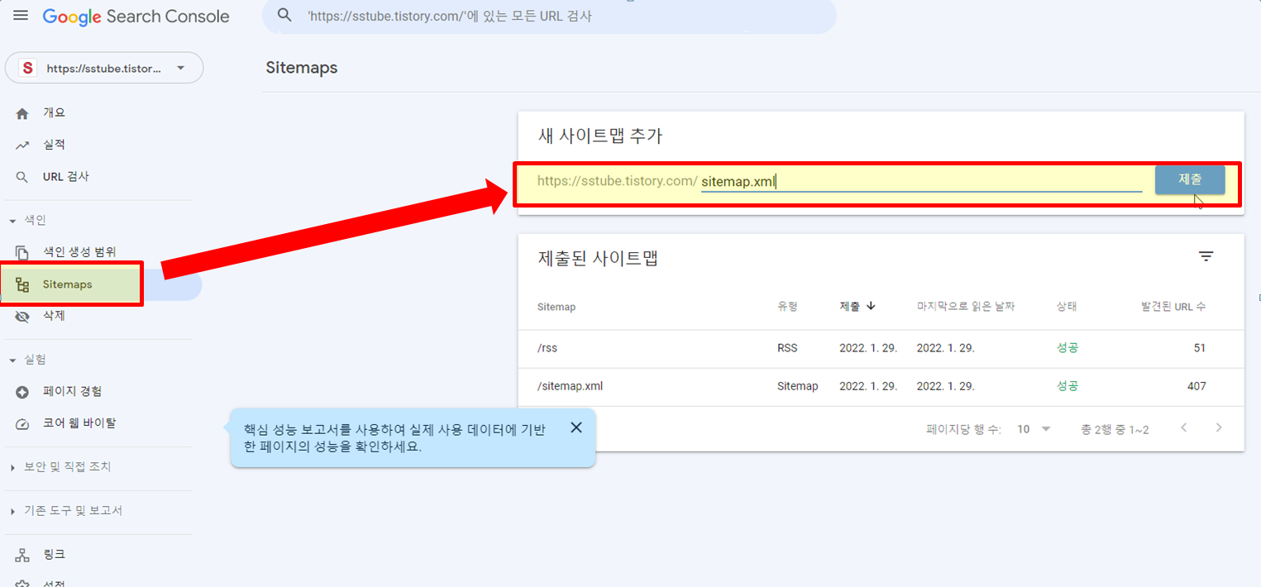Click the 성공 status in the /rss row
Image resolution: width=1261 pixels, height=587 pixels.
(1068, 348)
